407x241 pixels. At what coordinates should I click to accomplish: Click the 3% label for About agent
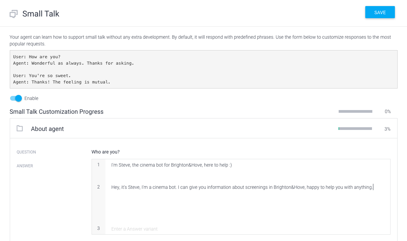pos(387,129)
